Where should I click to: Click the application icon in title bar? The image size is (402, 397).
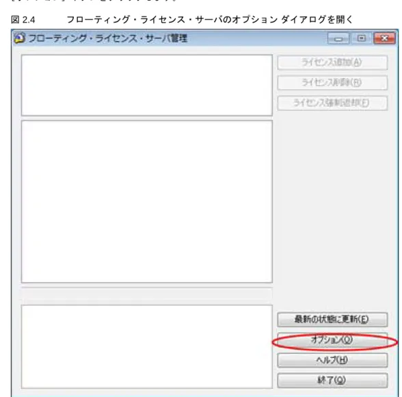point(20,38)
